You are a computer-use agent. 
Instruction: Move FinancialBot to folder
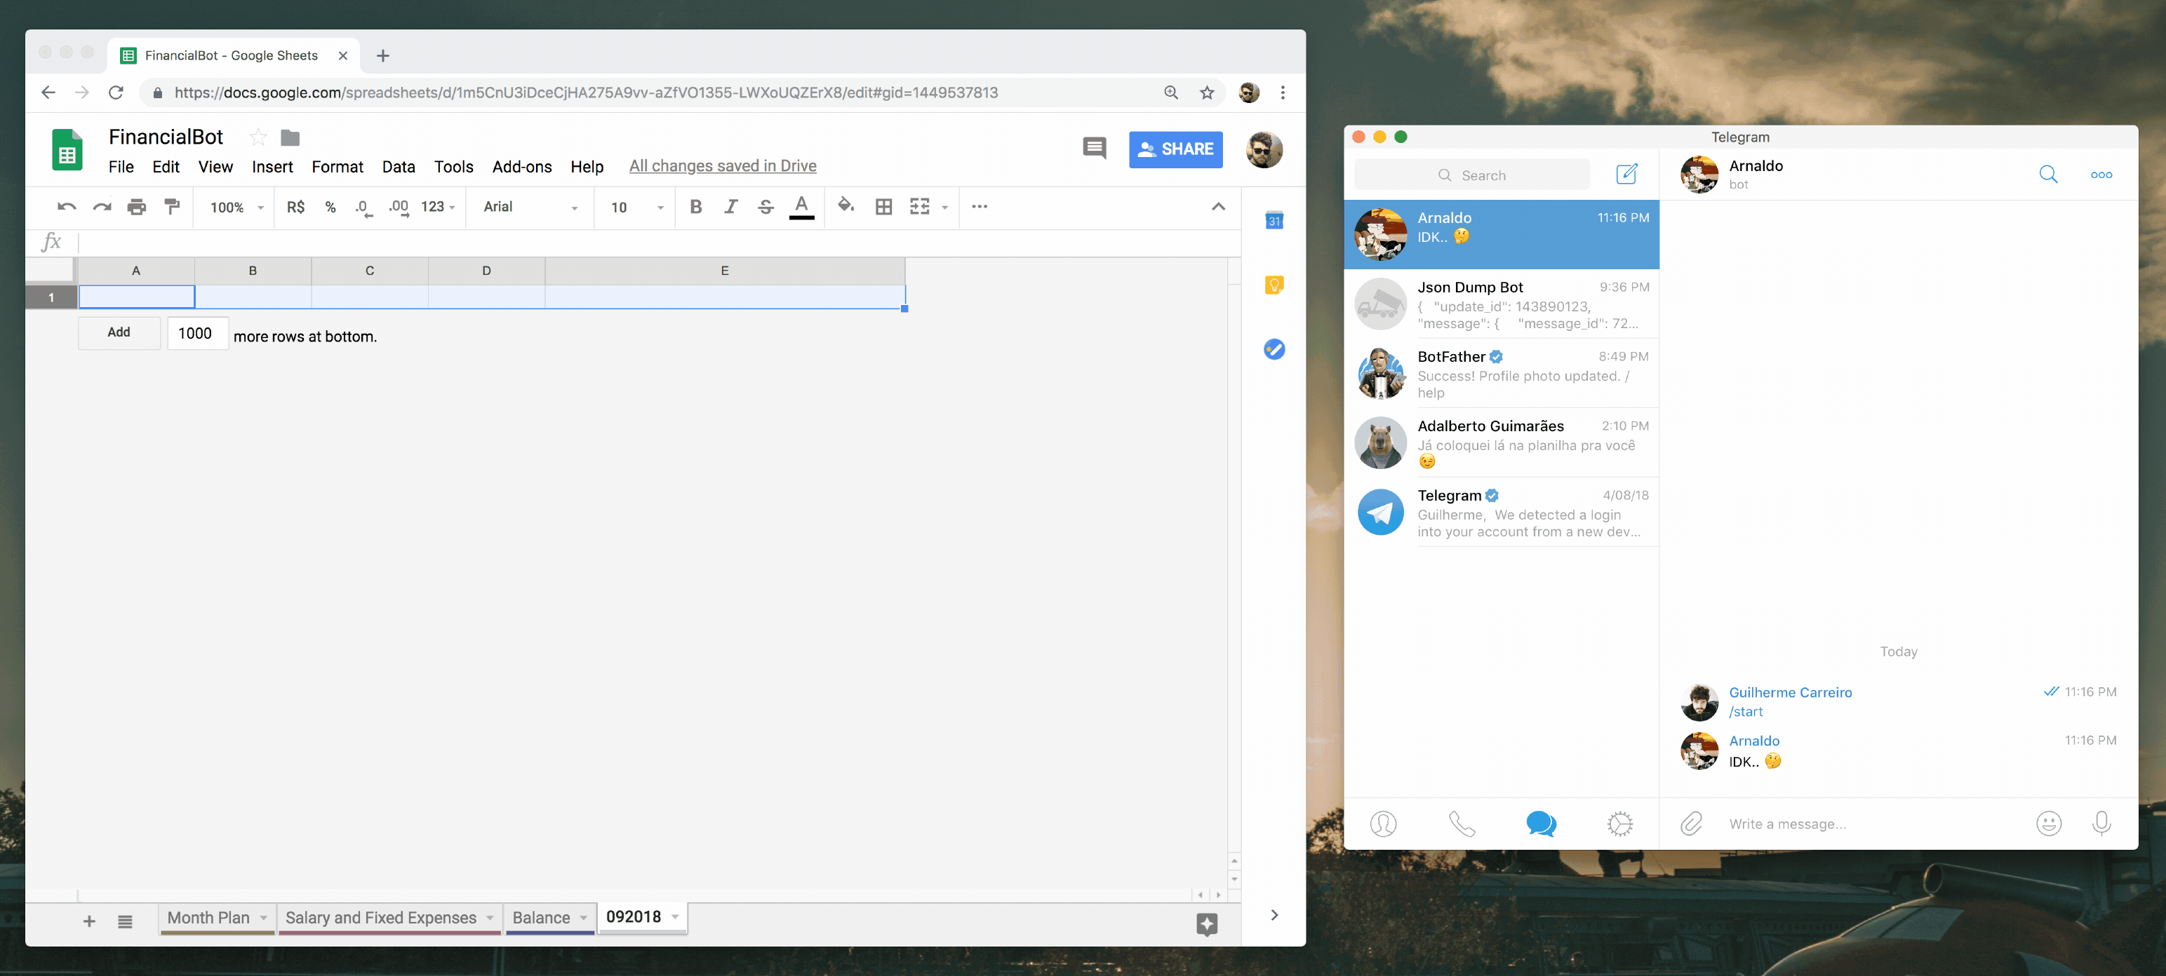coord(290,137)
